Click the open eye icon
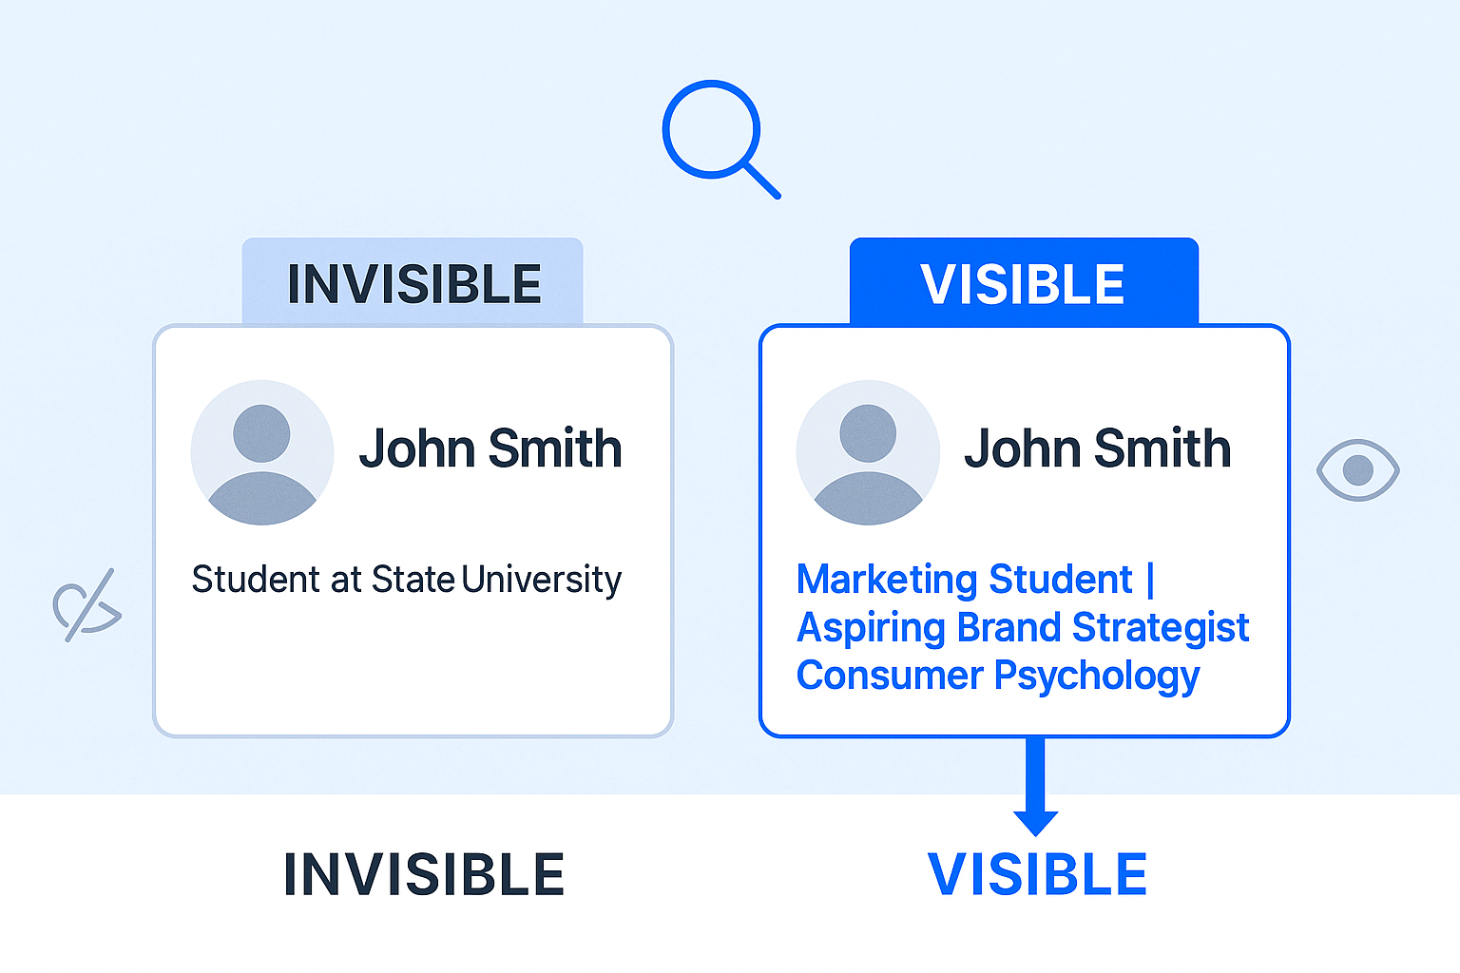The image size is (1460, 973). coord(1357,469)
